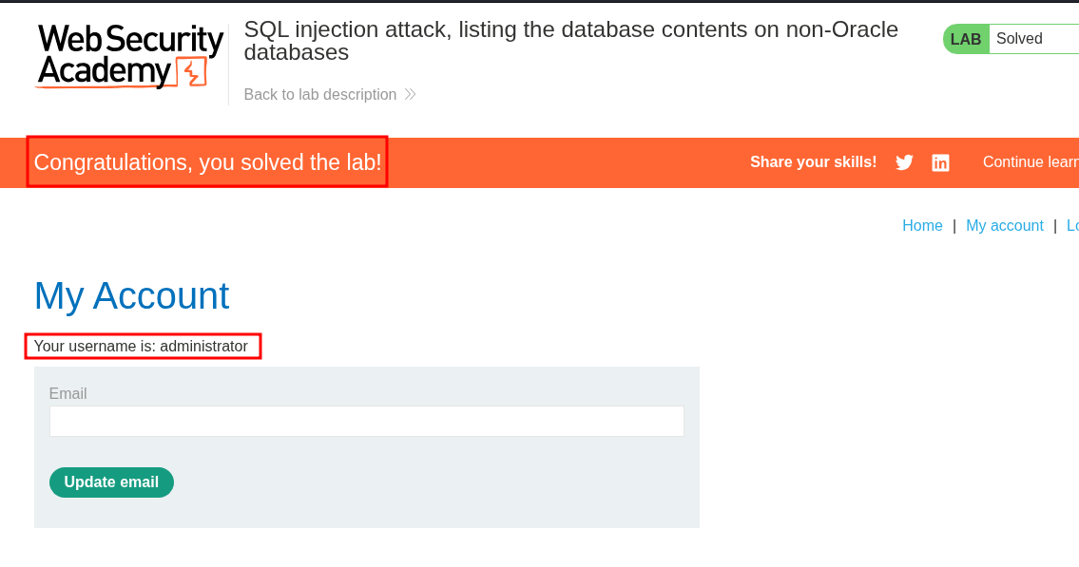Image resolution: width=1079 pixels, height=567 pixels.
Task: Open My account navigation link
Action: tap(1004, 225)
